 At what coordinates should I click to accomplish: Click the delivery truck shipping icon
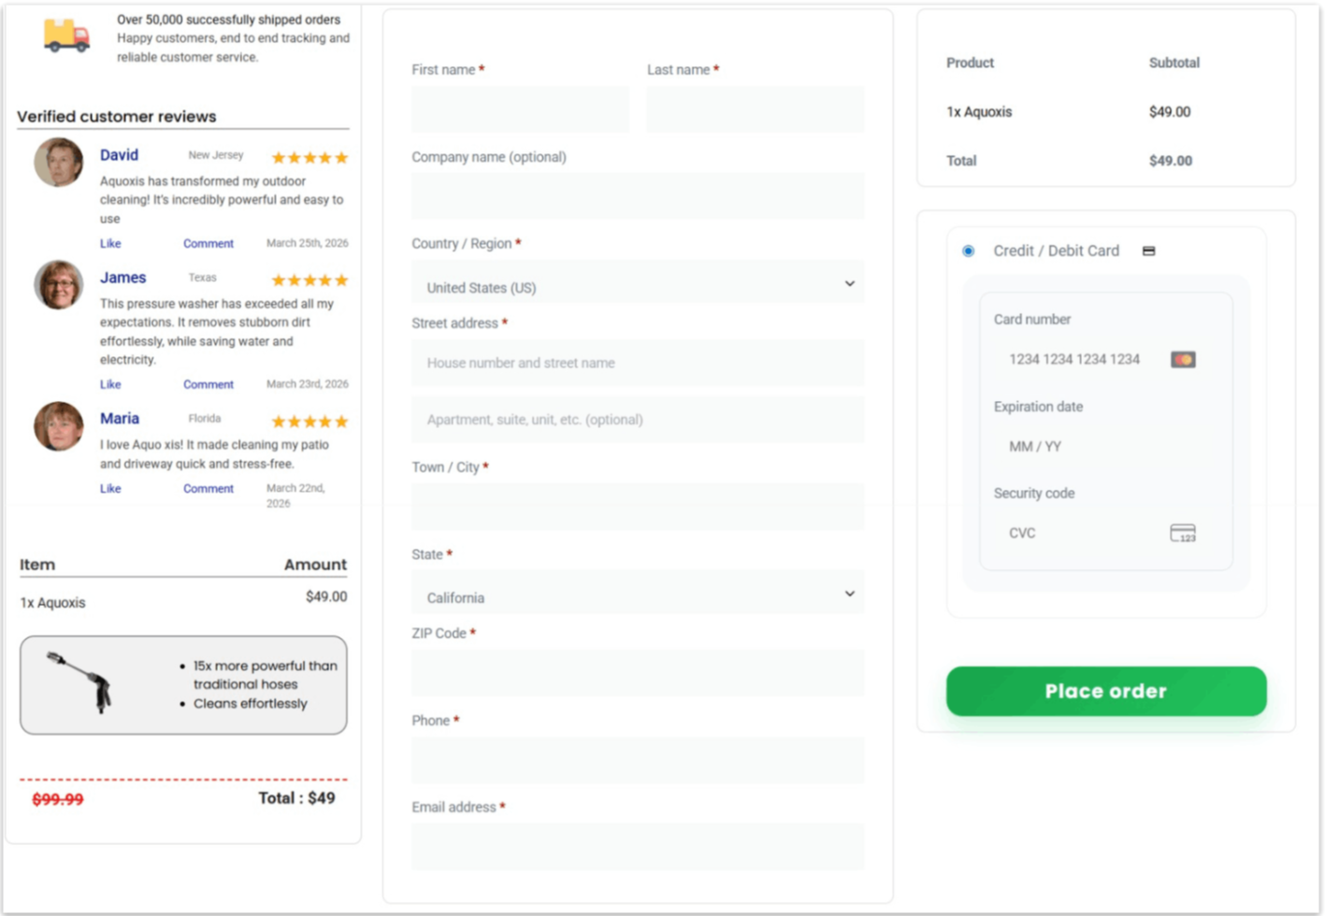coord(65,35)
